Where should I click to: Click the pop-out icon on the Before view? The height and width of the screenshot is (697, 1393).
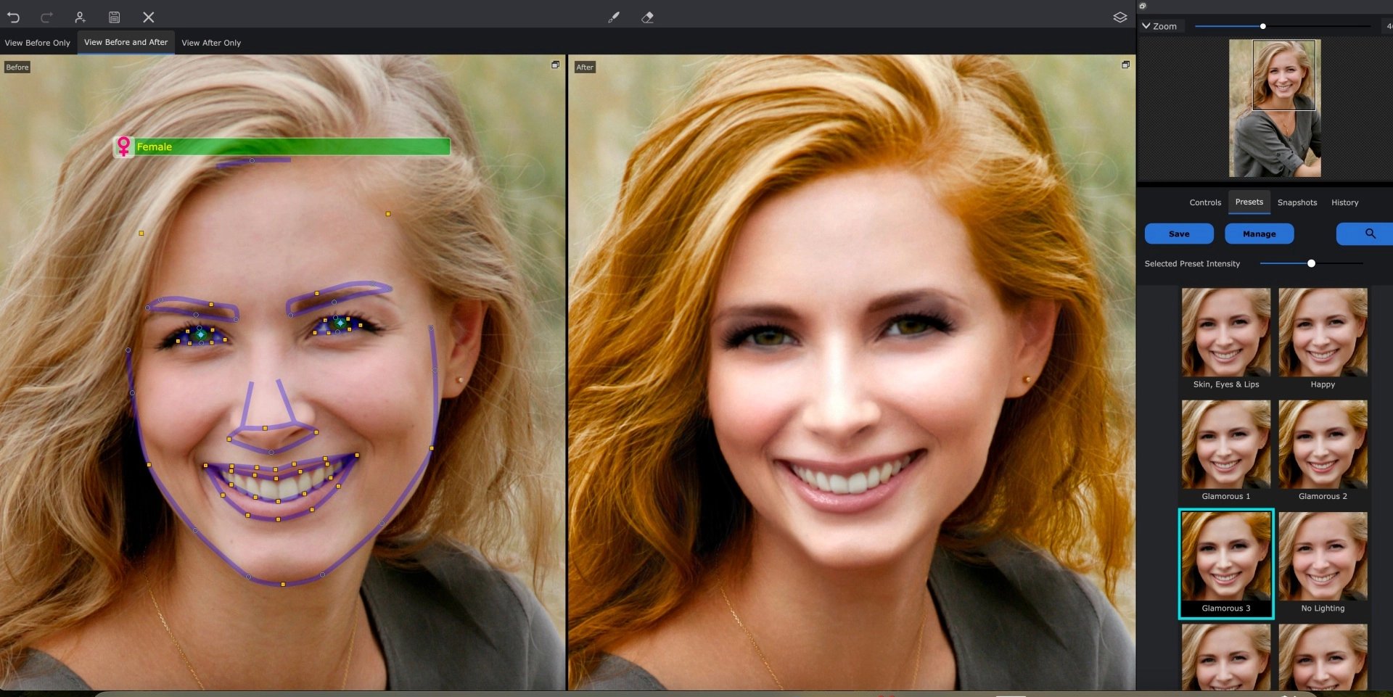[554, 64]
